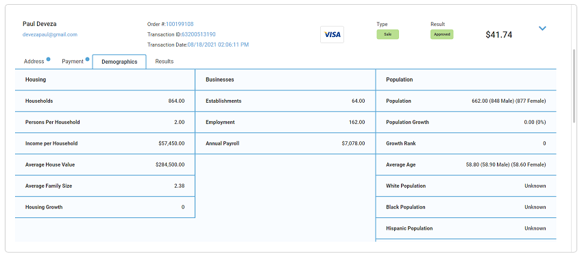
Task: Click the Type label above Sale
Action: 382,24
